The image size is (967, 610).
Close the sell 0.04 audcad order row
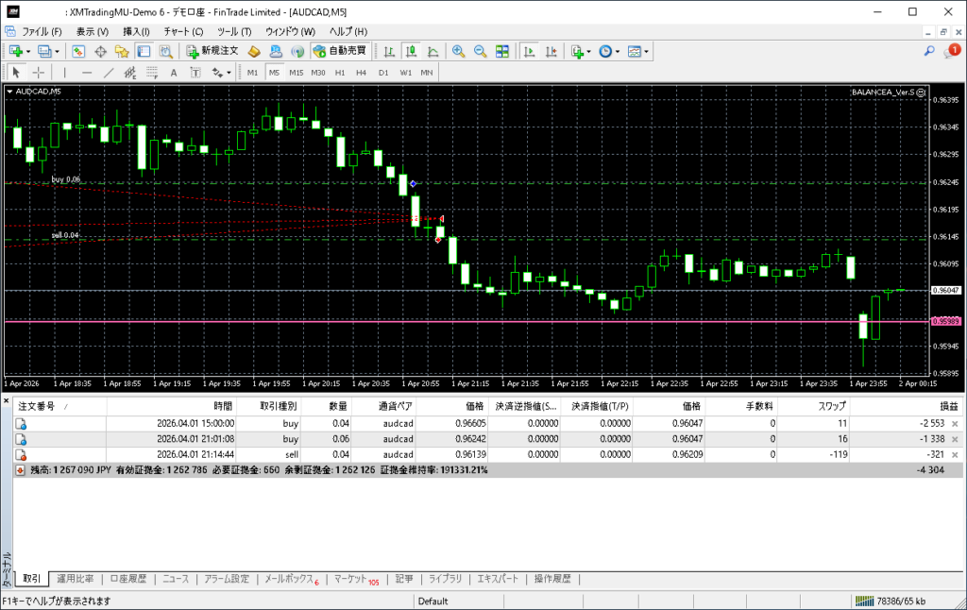pyautogui.click(x=954, y=454)
